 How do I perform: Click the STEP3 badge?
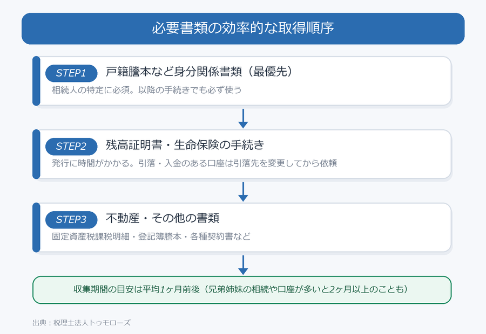point(71,220)
